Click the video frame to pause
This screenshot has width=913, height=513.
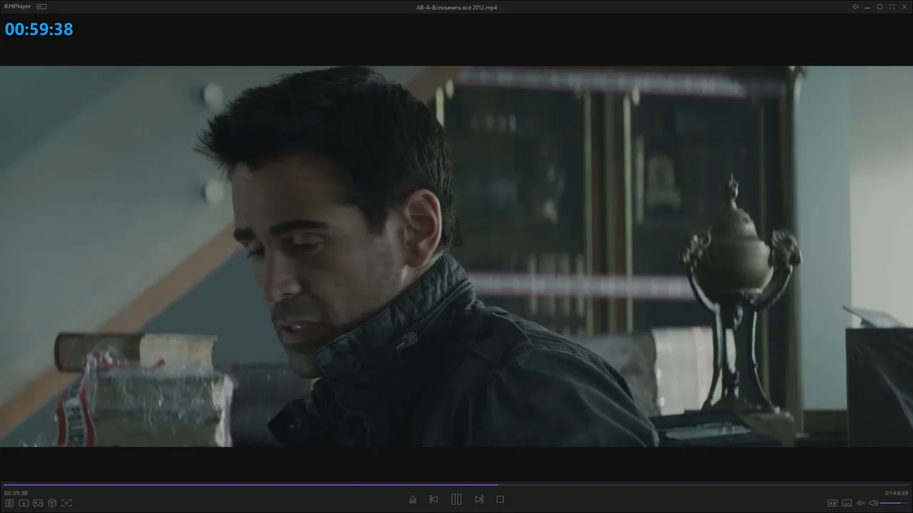coord(456,256)
